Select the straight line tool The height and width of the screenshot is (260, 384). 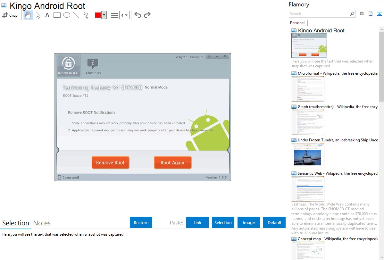pyautogui.click(x=76, y=15)
